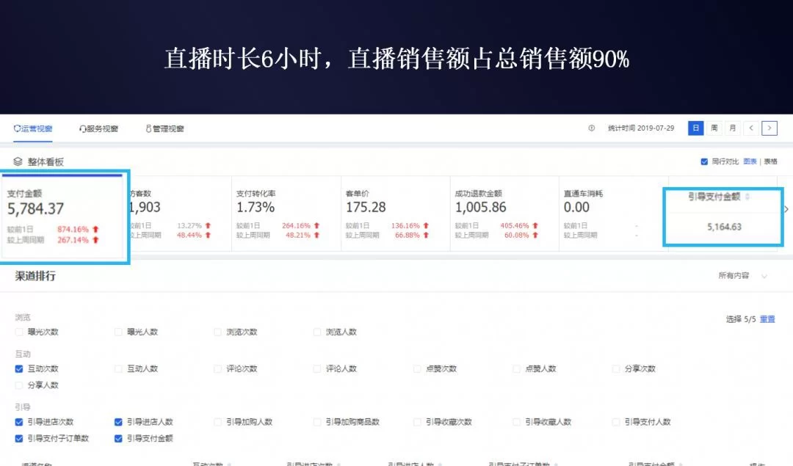Select the 支付转化率 metric card
793x466 pixels.
tap(286, 213)
